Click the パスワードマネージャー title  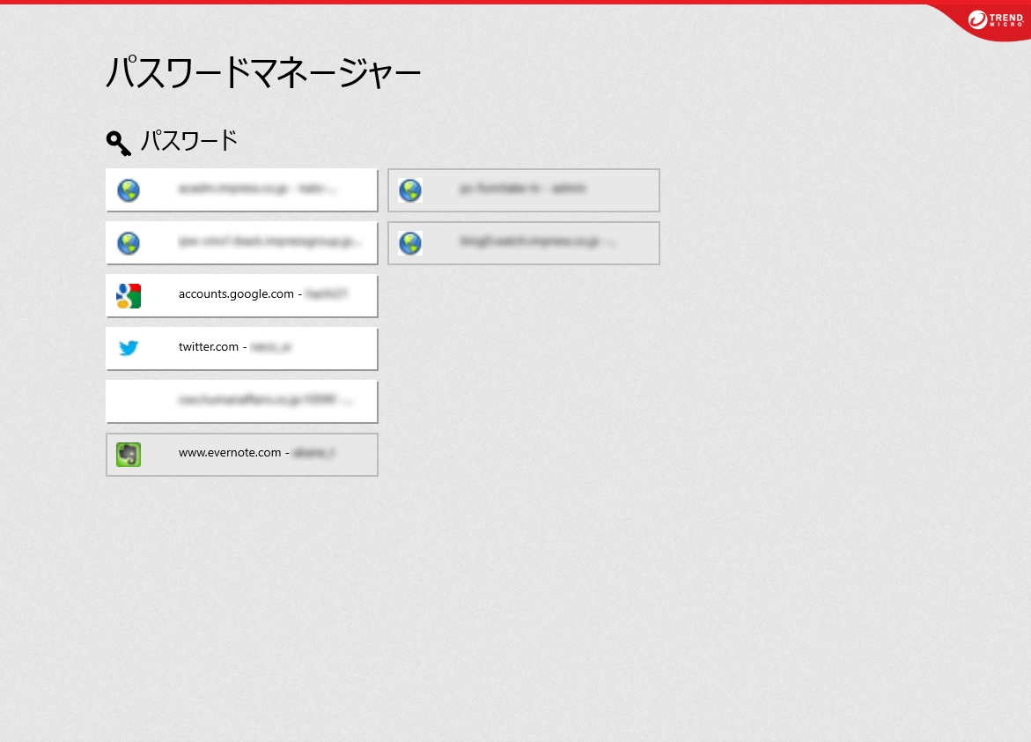(263, 72)
